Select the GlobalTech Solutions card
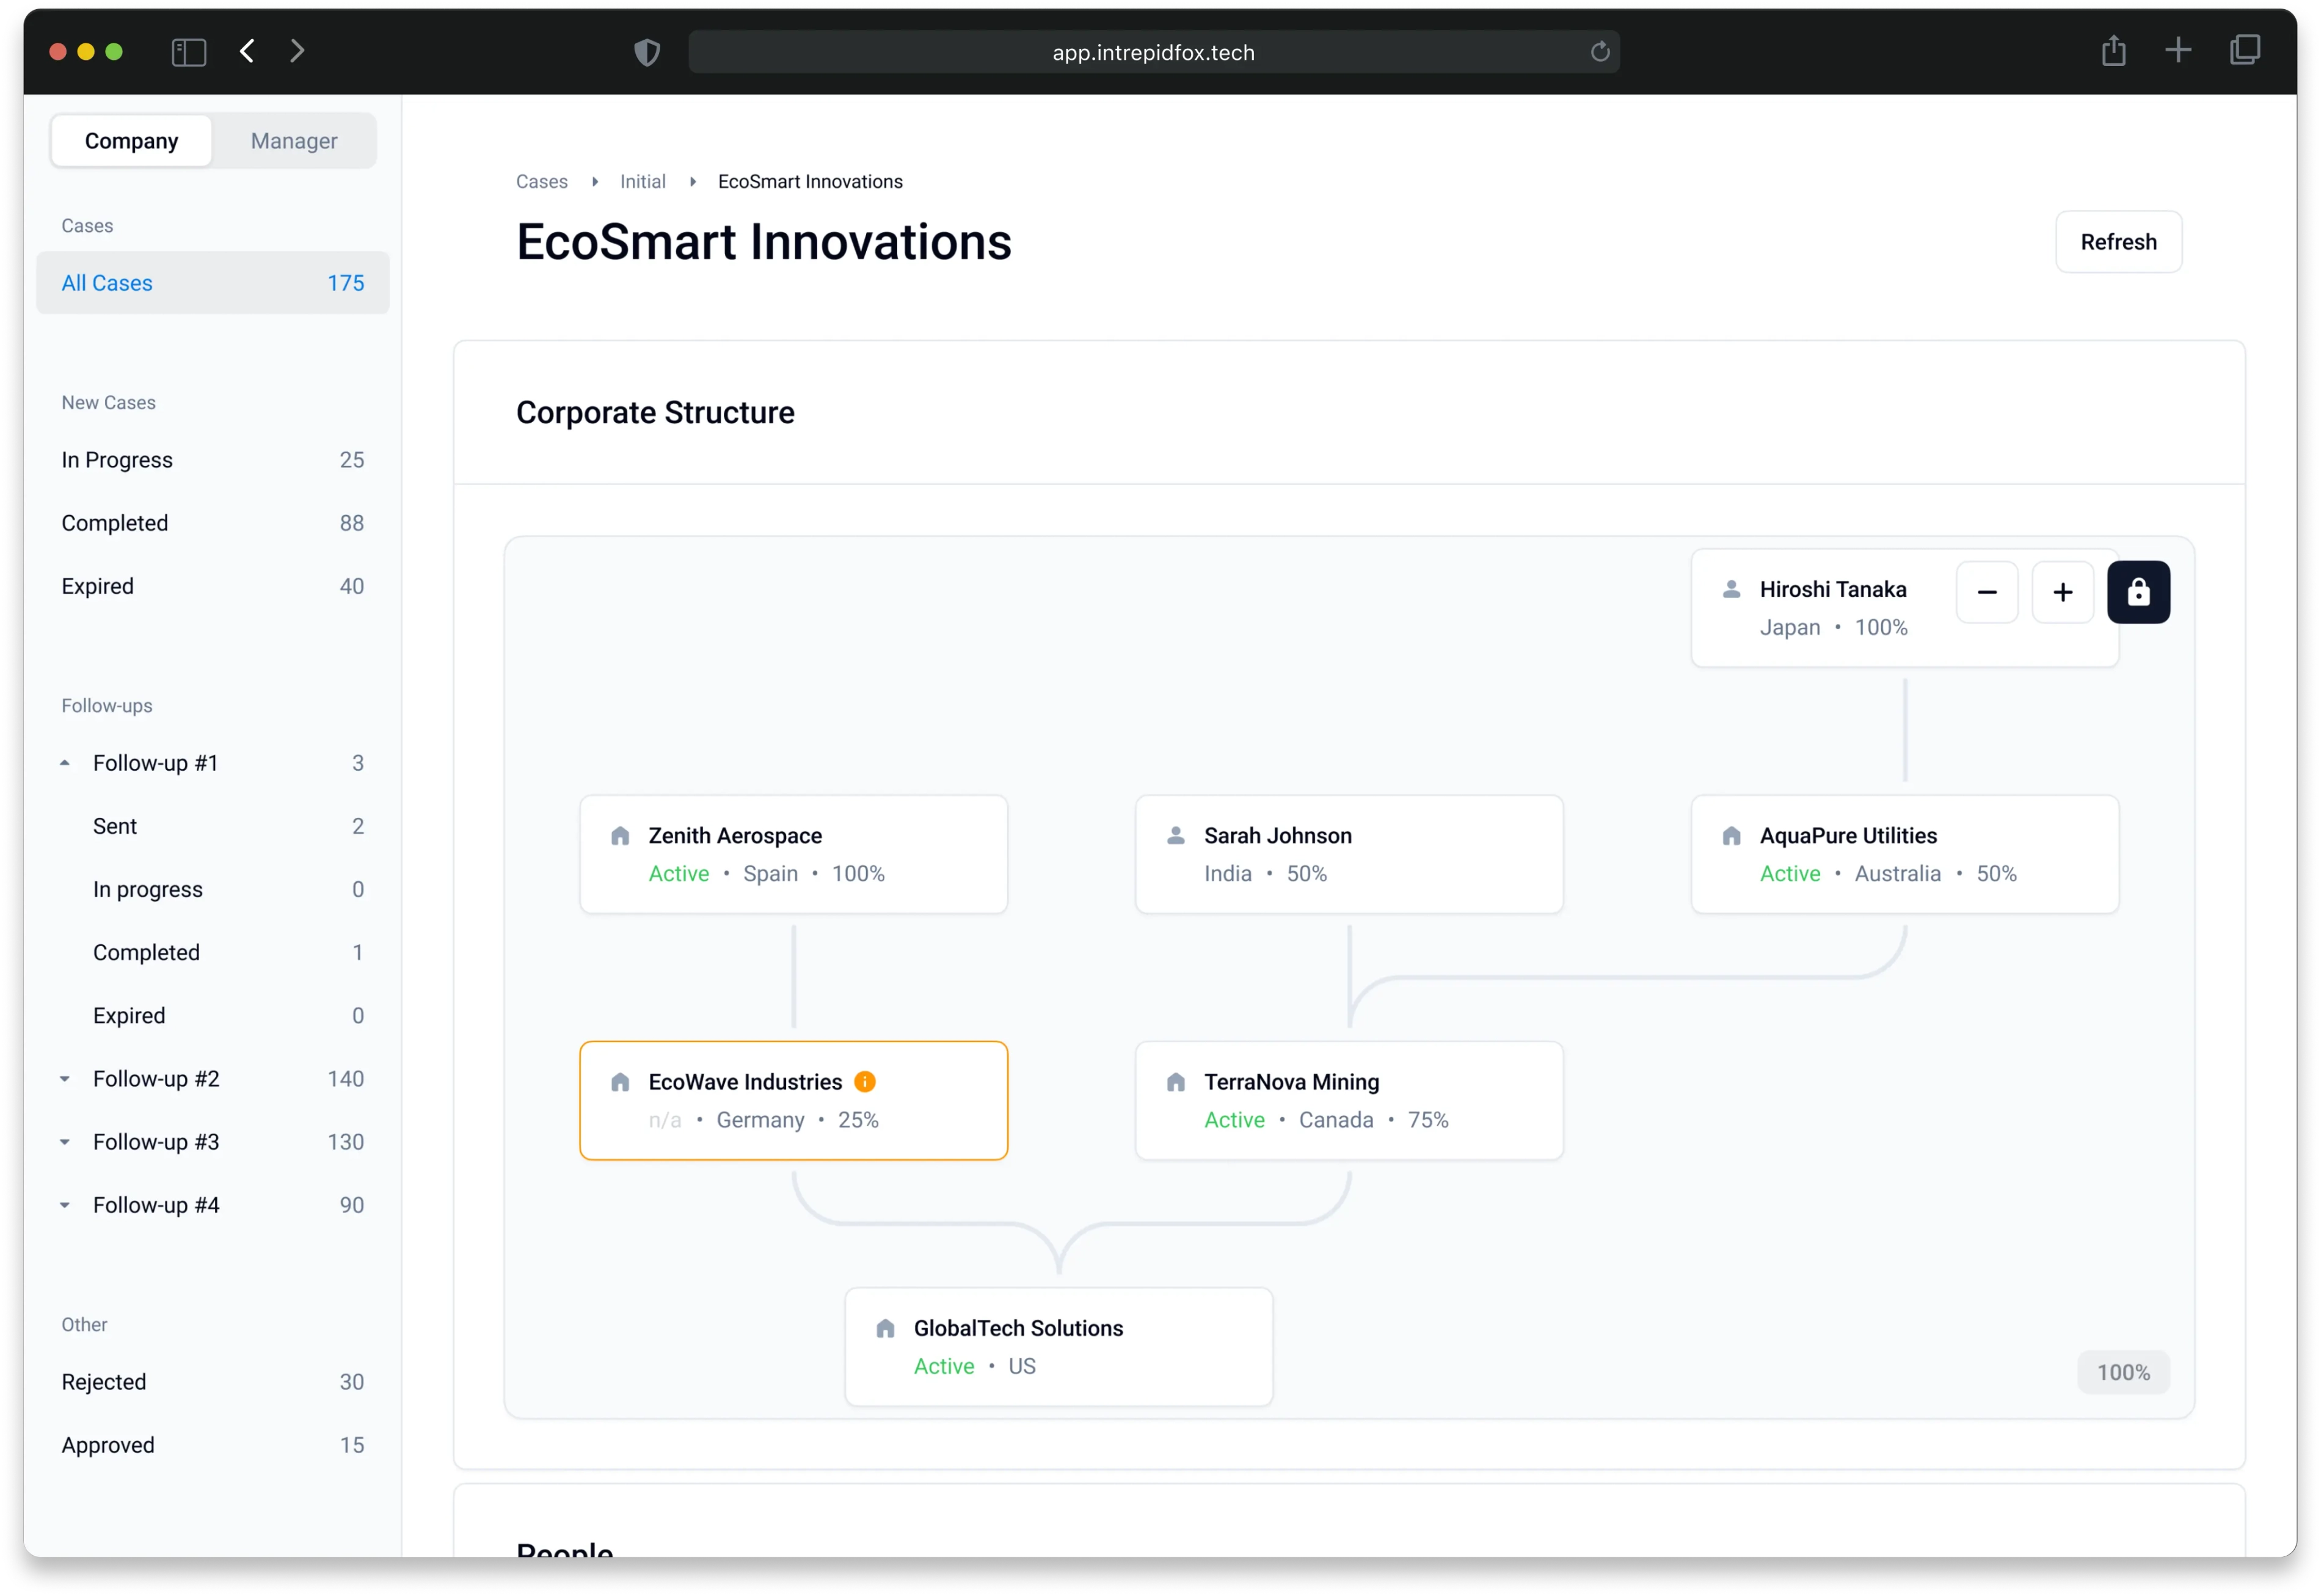The height and width of the screenshot is (1596, 2321). 1058,1346
